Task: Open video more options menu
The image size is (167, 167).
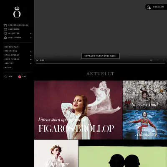Action: tap(164, 60)
